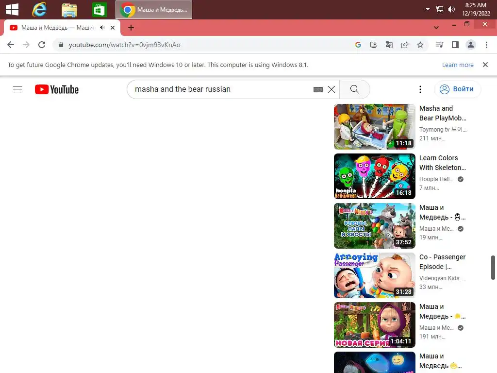Image resolution: width=497 pixels, height=373 pixels.
Task: Open the Chrome three-dot menu
Action: coord(486,45)
